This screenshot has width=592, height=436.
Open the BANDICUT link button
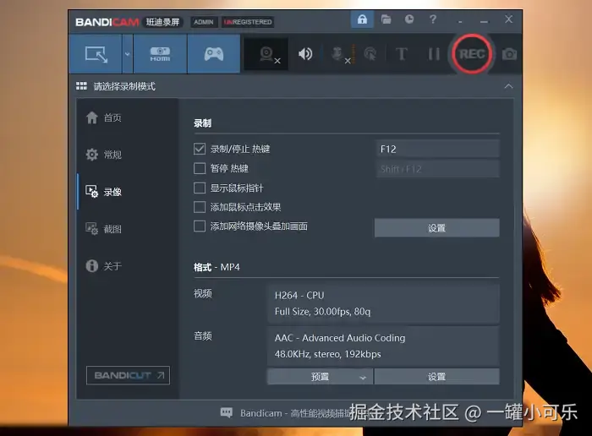click(x=128, y=375)
